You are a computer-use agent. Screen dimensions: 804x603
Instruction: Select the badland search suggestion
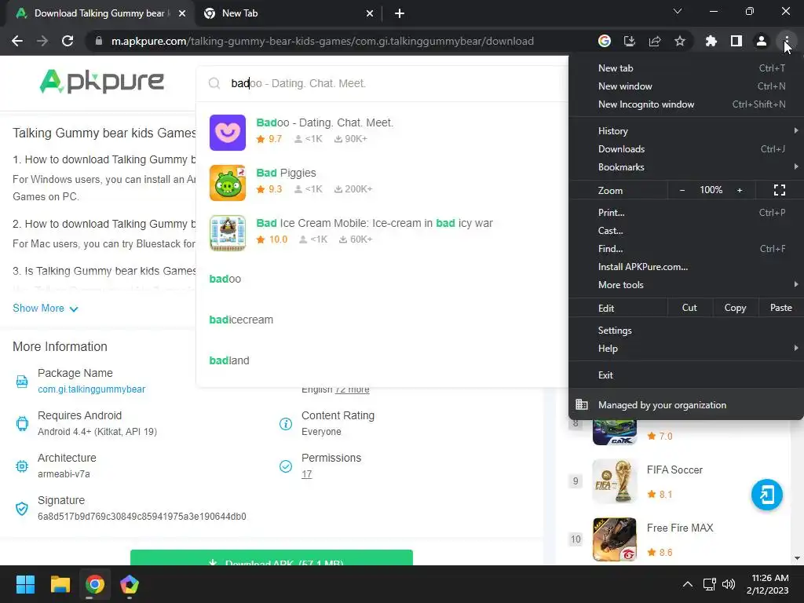point(229,360)
